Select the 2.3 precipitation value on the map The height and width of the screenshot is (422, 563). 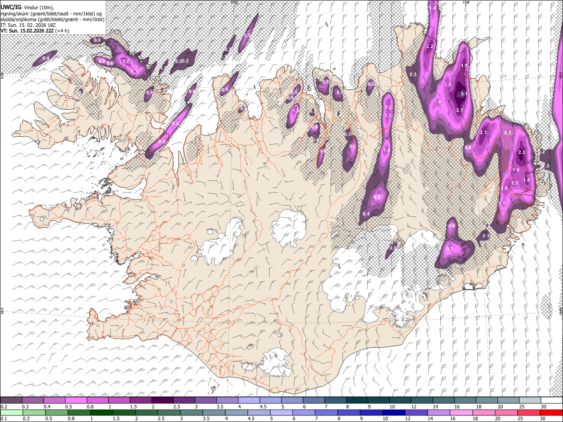coord(522,152)
